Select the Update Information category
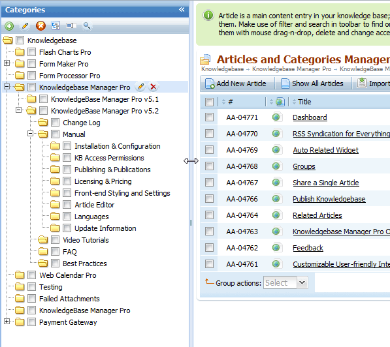Screen dimensions: 390x347 click(x=105, y=228)
